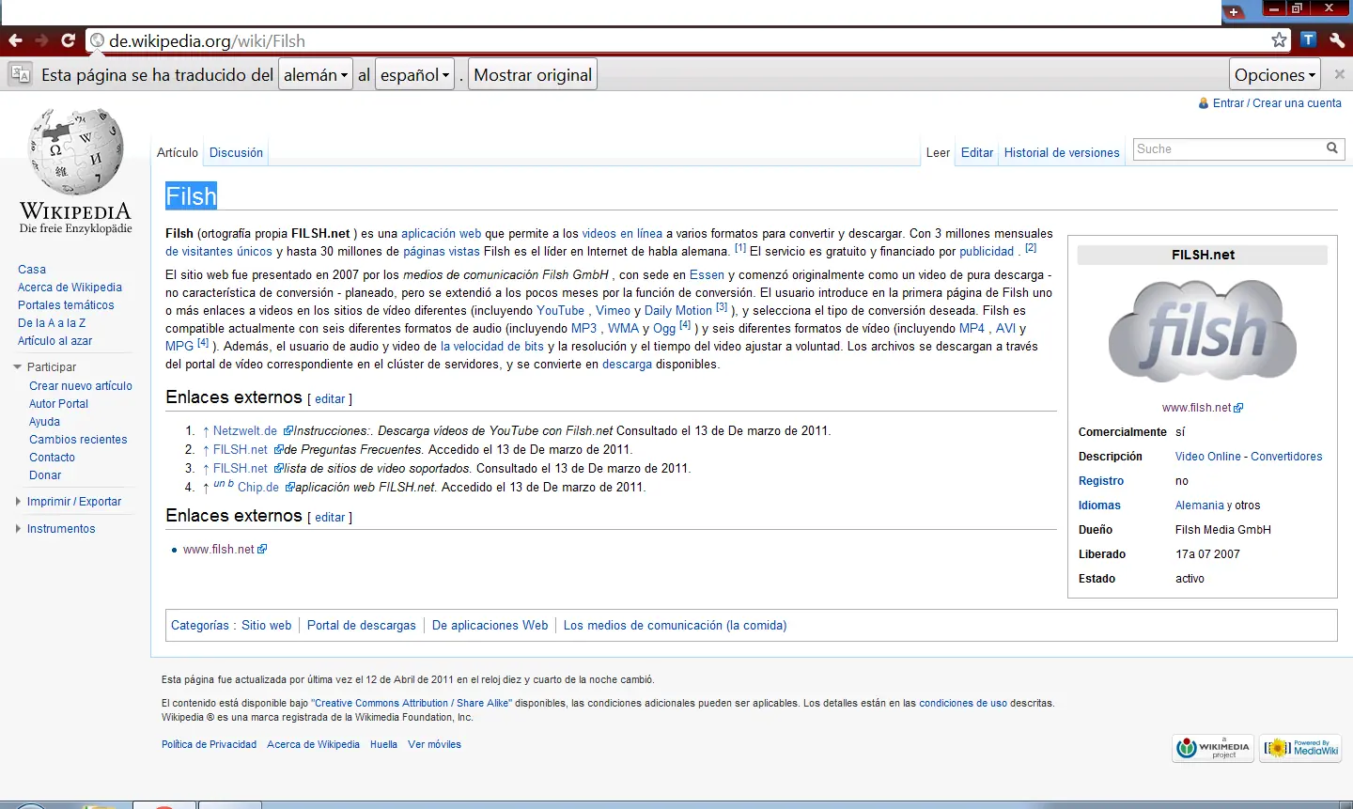Open the Daily Motion link

[678, 311]
